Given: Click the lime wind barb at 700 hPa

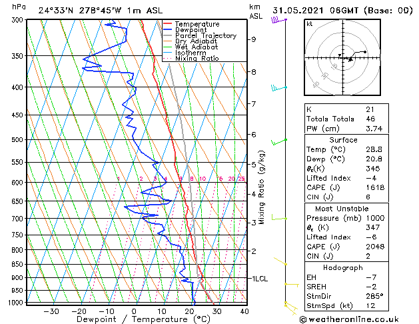Looking at the screenshot, I should [x=279, y=217].
